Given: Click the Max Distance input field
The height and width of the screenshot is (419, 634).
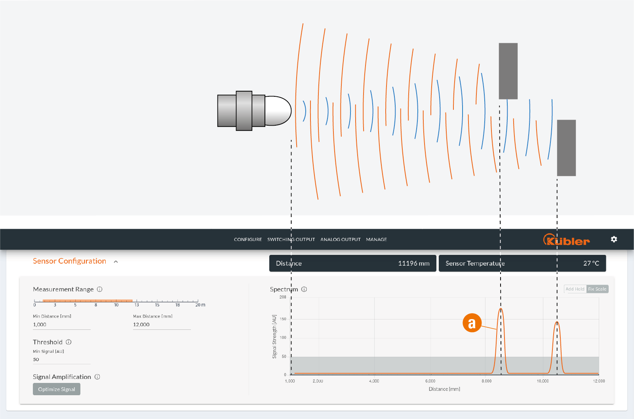Looking at the screenshot, I should [162, 325].
